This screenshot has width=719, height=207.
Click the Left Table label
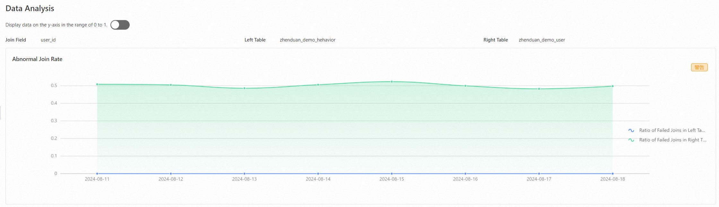(x=255, y=40)
